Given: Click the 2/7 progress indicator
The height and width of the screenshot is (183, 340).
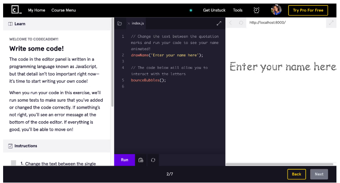Looking at the screenshot, I should pos(170,174).
